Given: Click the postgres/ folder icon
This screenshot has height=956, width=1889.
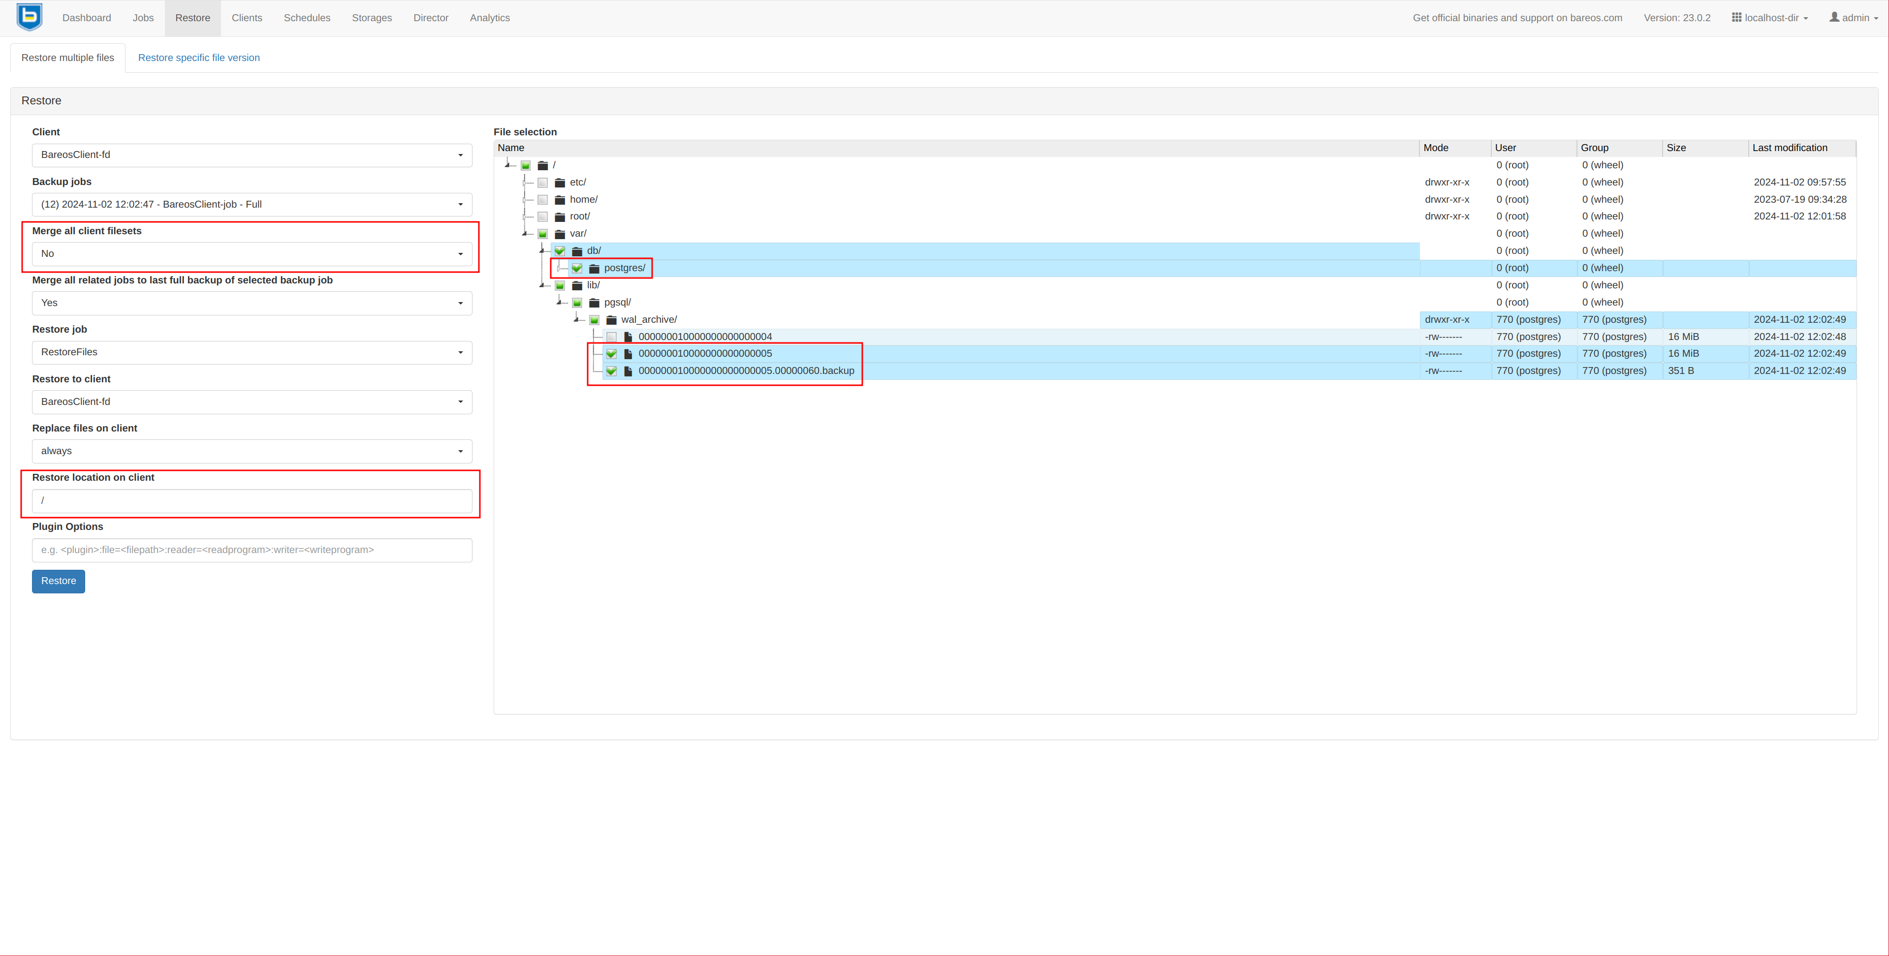Looking at the screenshot, I should [595, 268].
